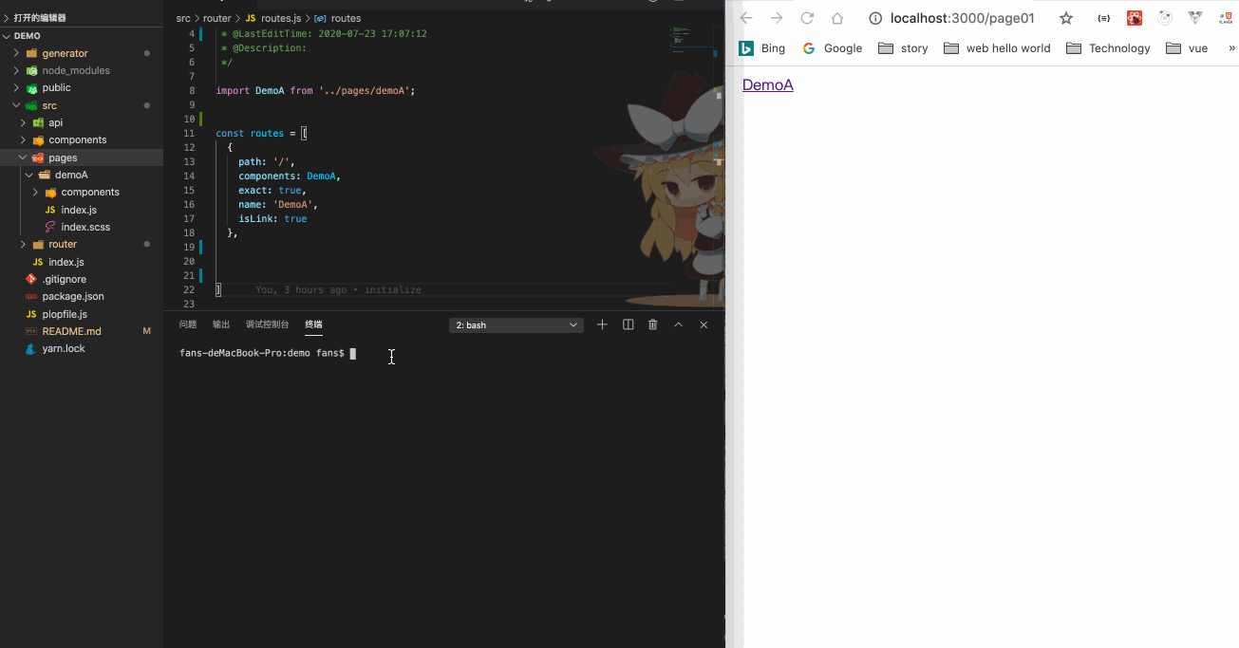Open the {≡} JSON extension icon
The image size is (1239, 648).
[x=1103, y=18]
